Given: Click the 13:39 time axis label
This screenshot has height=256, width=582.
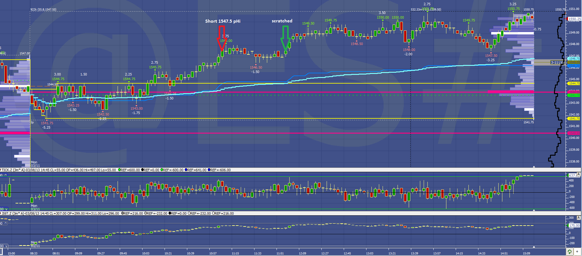Looking at the screenshot, I should (x=414, y=254).
